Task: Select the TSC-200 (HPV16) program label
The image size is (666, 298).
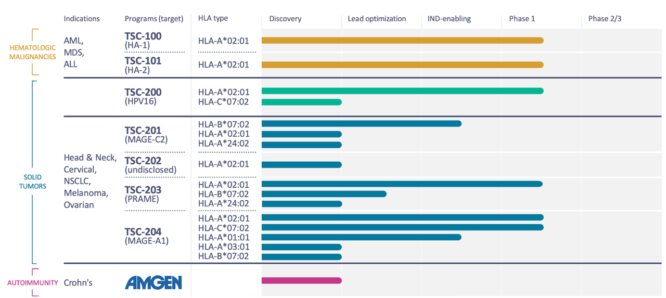Action: tap(143, 96)
